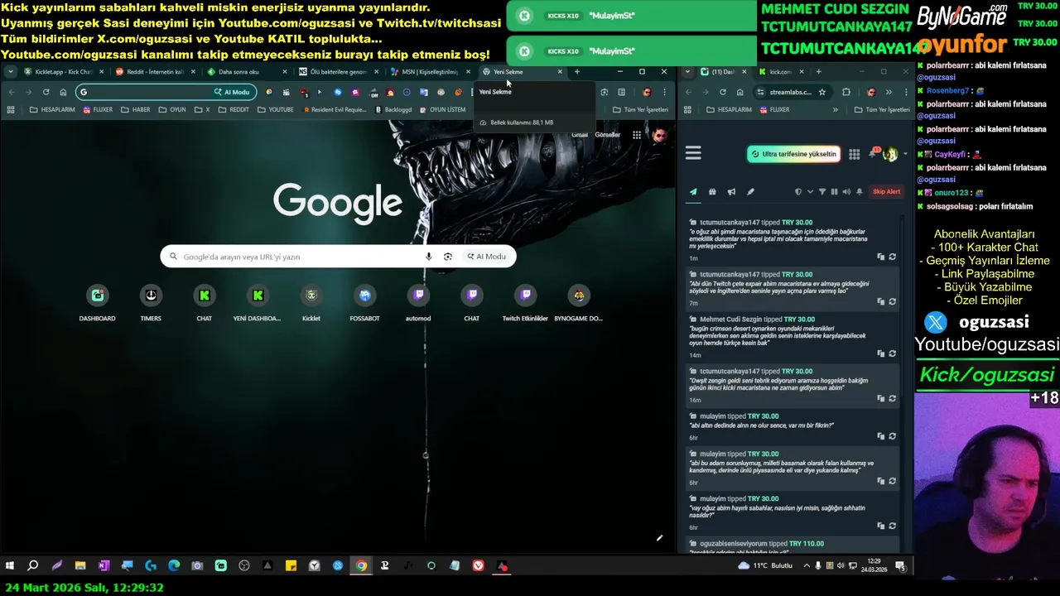Click AI Modu in the address bar
The image size is (1060, 596).
click(x=232, y=92)
